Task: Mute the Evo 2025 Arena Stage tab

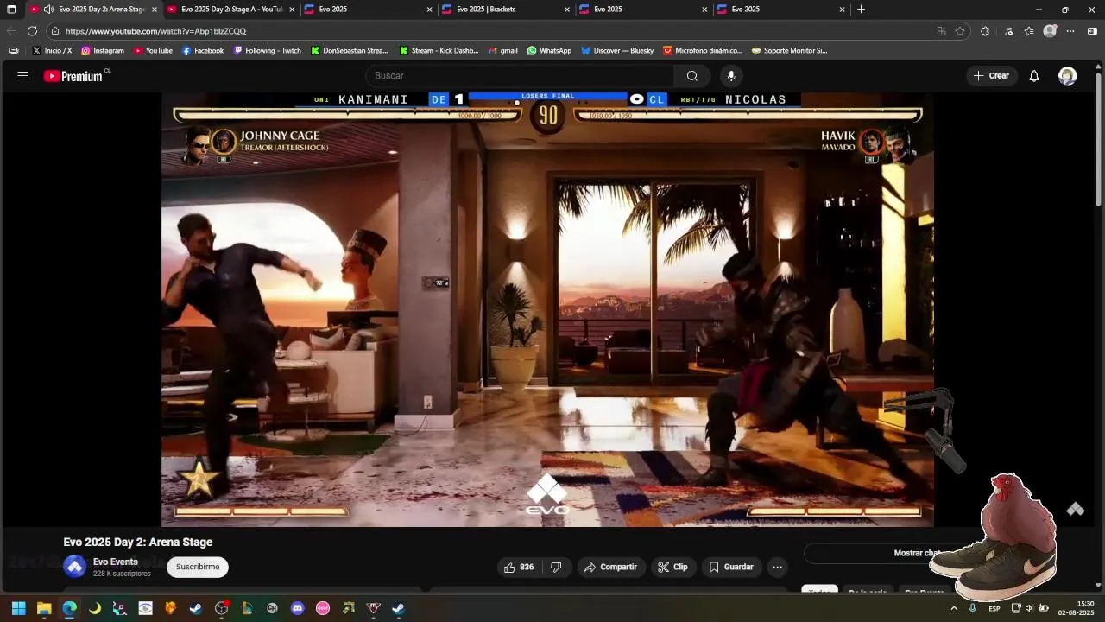Action: point(48,10)
